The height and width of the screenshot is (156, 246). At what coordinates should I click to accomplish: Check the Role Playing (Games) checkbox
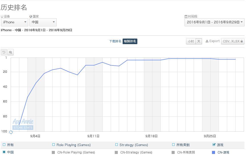coord(54,145)
